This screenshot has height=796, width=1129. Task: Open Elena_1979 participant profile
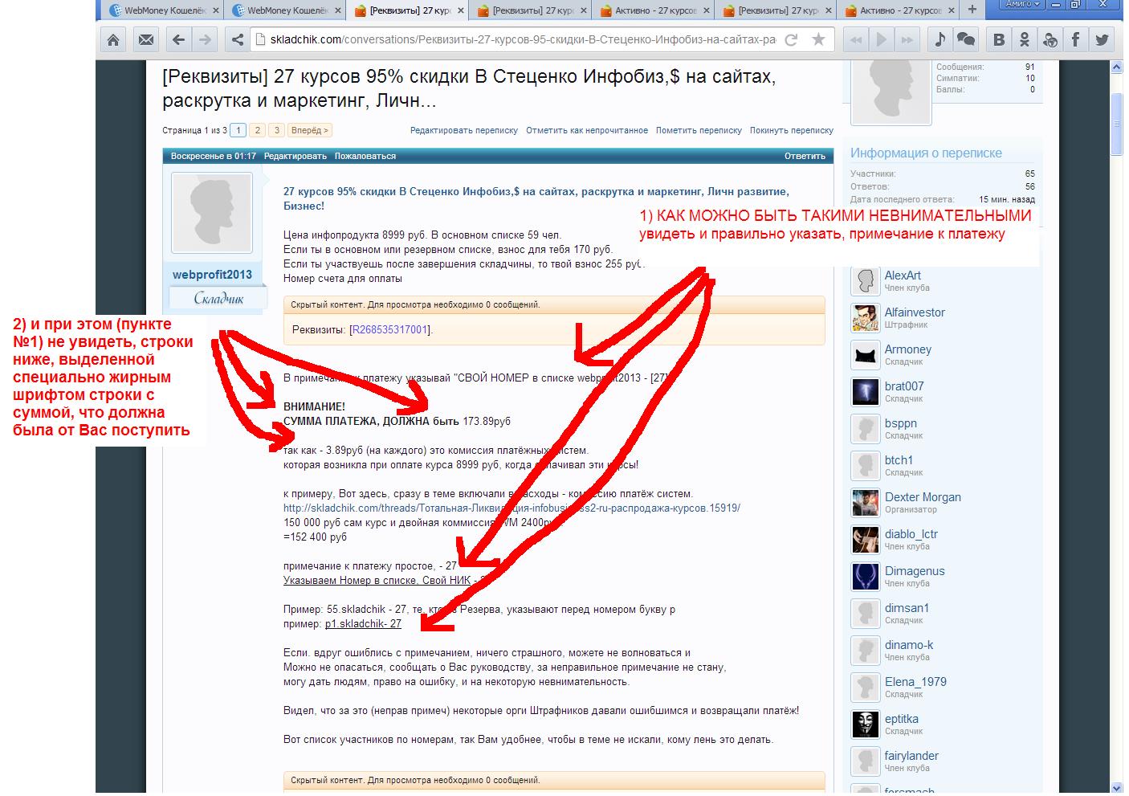(x=915, y=682)
